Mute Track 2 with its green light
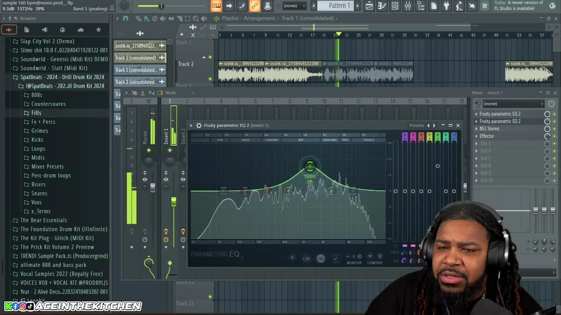The image size is (561, 315). (x=210, y=57)
